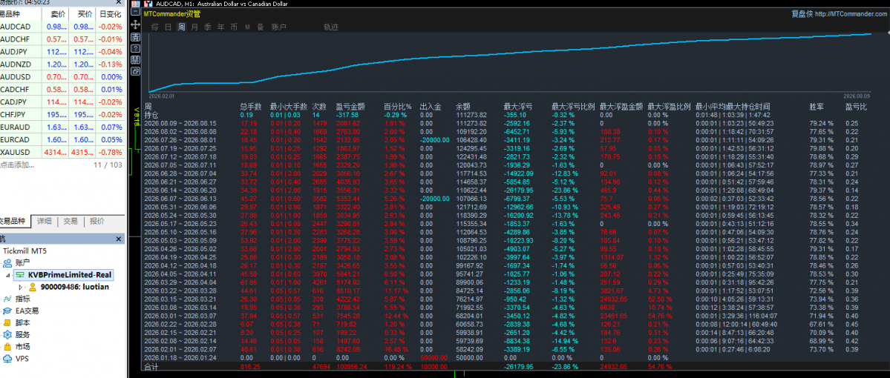Switch to the 综 summary view tab

coord(154,27)
